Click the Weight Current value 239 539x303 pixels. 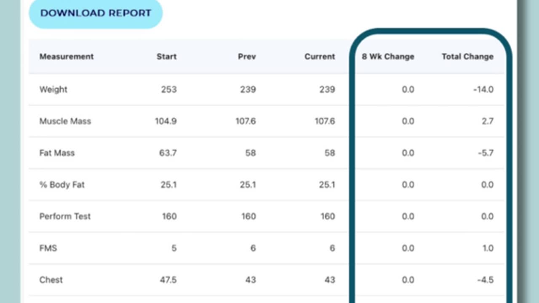tap(327, 89)
